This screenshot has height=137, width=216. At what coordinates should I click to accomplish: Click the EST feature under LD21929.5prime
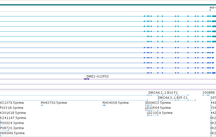(153, 115)
